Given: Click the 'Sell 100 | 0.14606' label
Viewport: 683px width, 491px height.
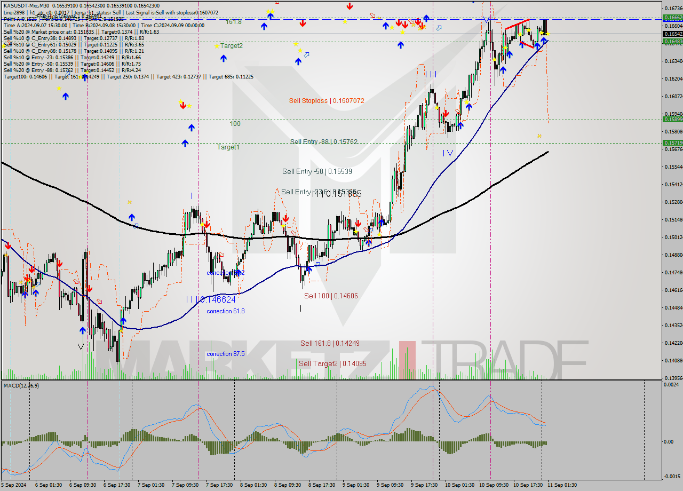Looking at the screenshot, I should tap(331, 296).
